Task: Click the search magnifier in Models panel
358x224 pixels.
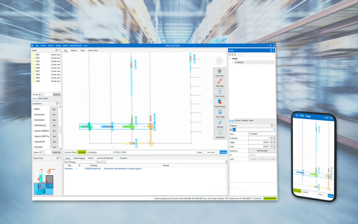Action: 235,55
